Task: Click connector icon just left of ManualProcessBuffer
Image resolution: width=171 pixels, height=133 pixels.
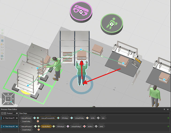Action: click(x=38, y=118)
